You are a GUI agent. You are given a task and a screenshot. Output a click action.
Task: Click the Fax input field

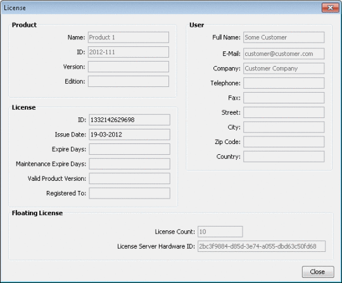tap(284, 98)
